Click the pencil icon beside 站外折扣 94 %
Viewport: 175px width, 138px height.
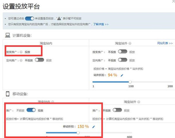122,75
